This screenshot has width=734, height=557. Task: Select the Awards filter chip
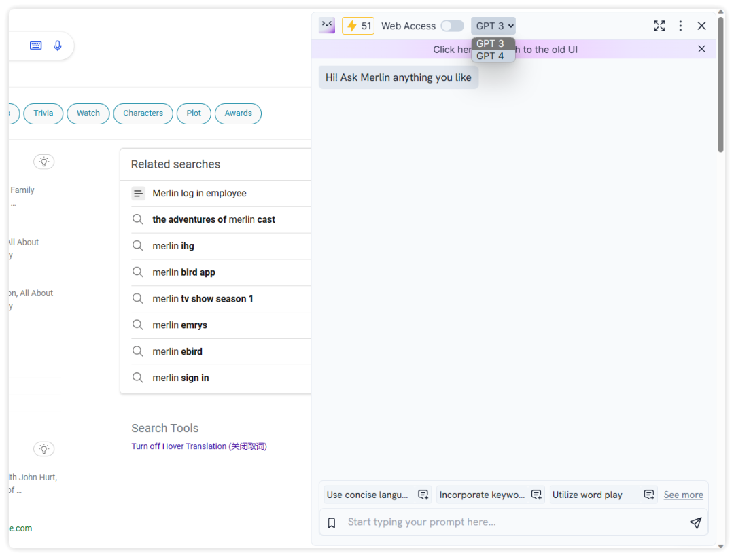(x=238, y=113)
